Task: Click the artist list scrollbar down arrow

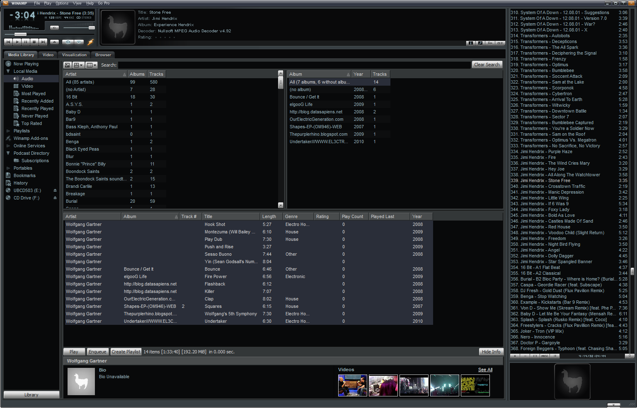Action: coord(281,205)
